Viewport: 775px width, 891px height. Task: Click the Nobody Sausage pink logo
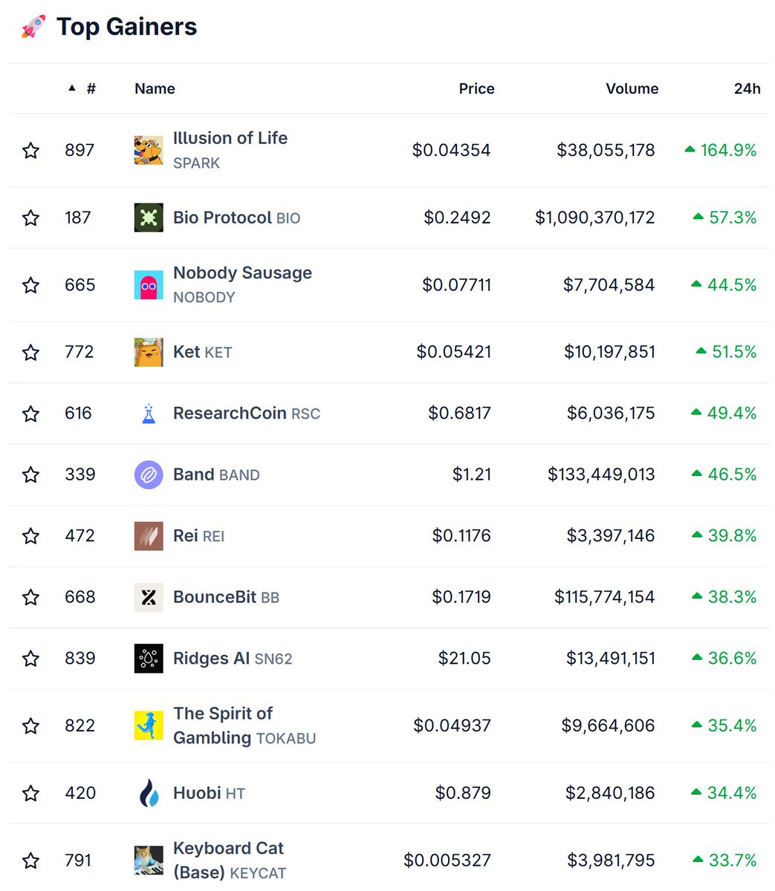[149, 285]
